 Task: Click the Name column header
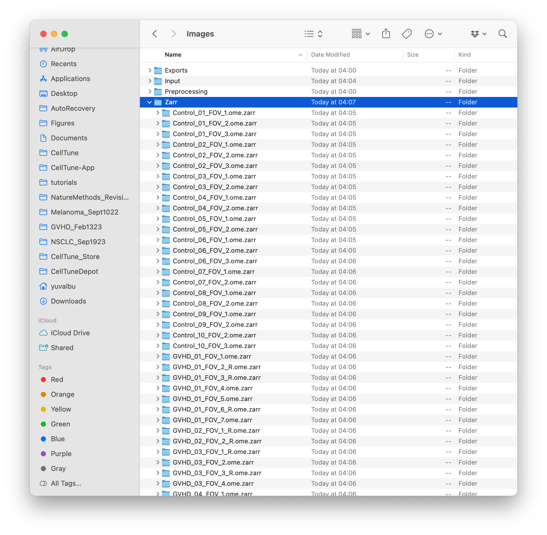[x=173, y=55]
